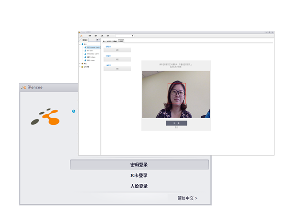
Task: Click the face camera preview image
Action: click(x=176, y=95)
